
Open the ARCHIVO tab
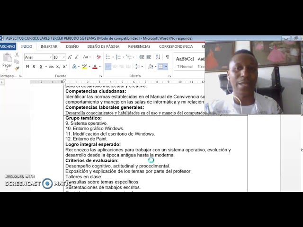coord(8,46)
